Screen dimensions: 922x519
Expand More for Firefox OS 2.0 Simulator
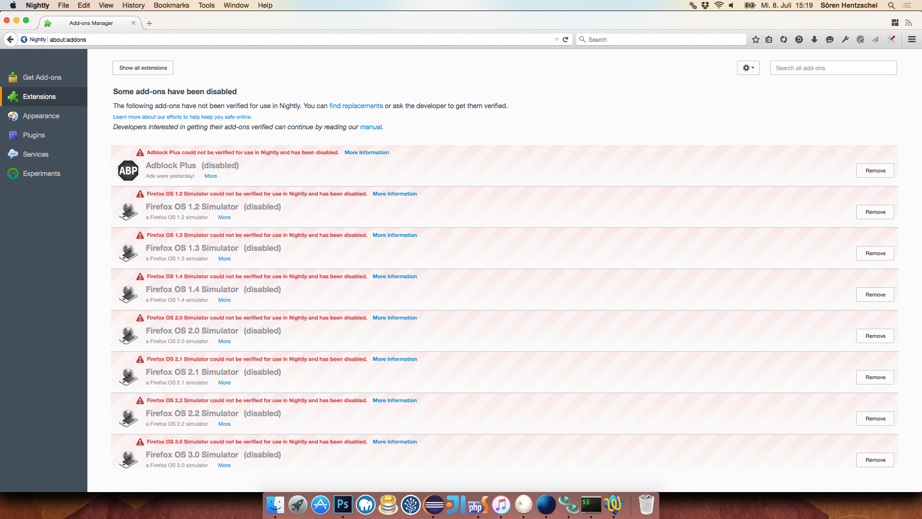point(224,341)
